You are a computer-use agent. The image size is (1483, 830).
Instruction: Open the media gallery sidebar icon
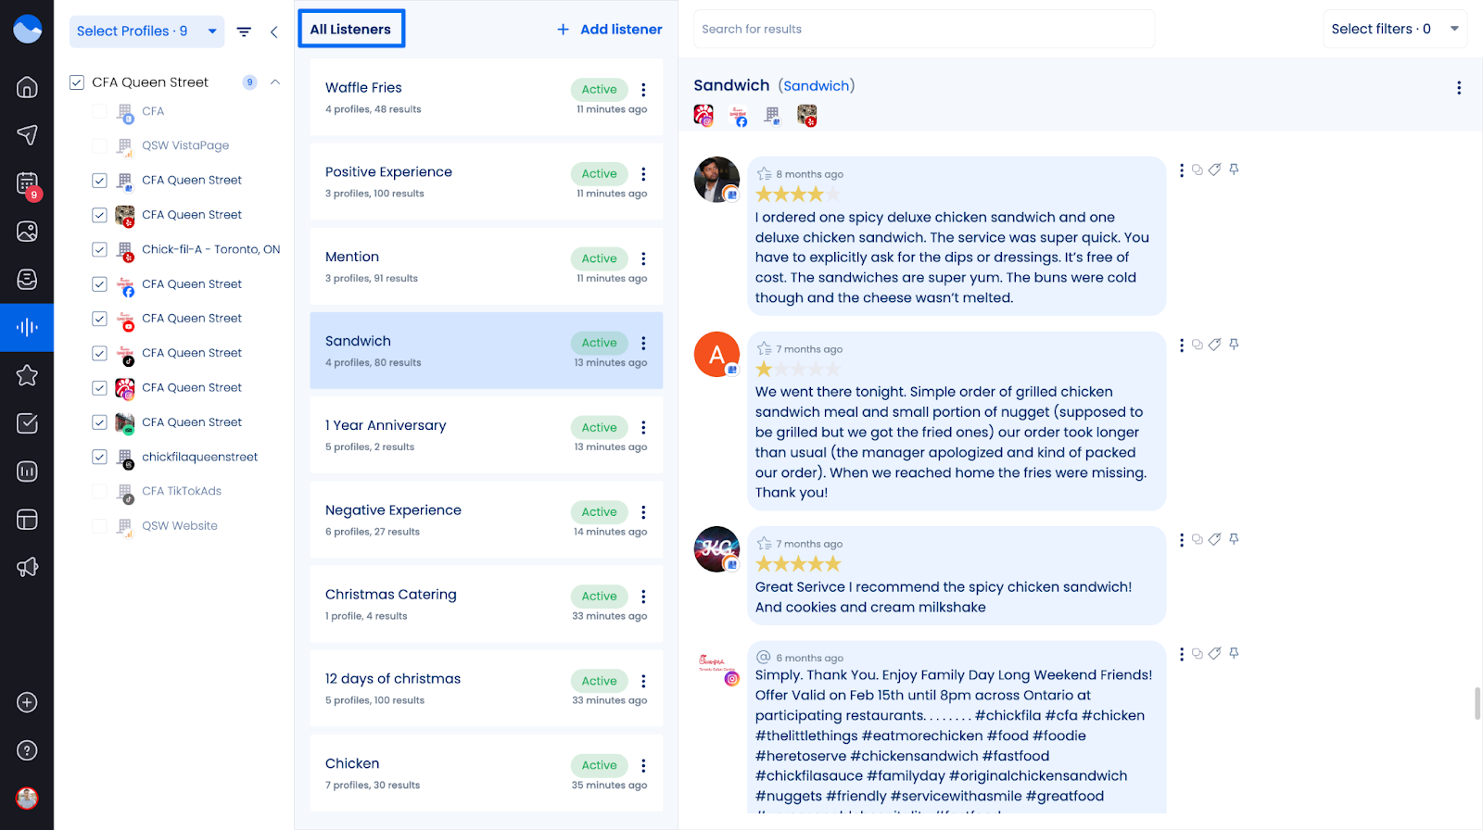point(27,231)
